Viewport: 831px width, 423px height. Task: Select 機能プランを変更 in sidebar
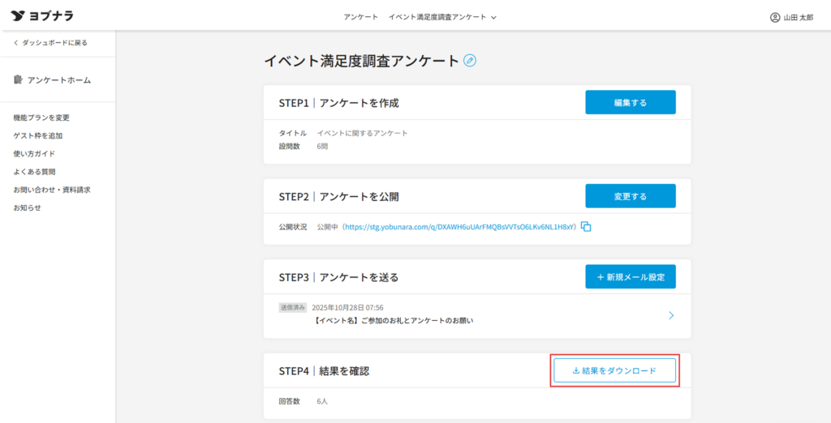41,117
